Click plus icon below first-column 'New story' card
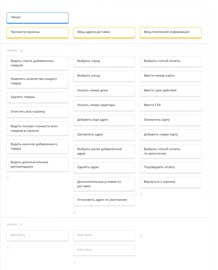The width and height of the screenshot is (218, 270). point(8,248)
